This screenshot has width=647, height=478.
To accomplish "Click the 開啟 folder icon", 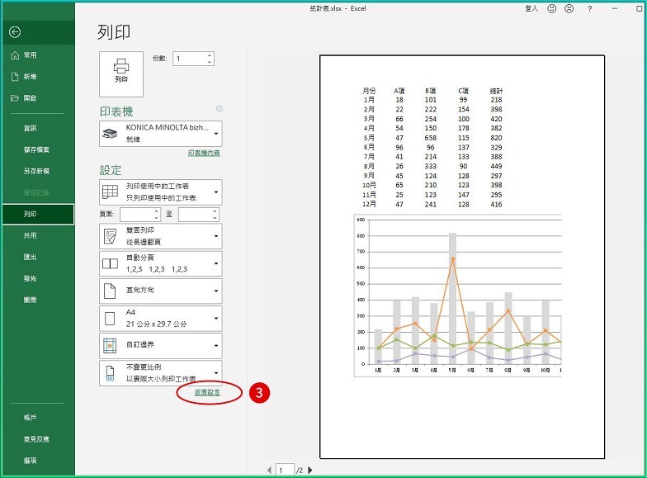I will pyautogui.click(x=15, y=97).
